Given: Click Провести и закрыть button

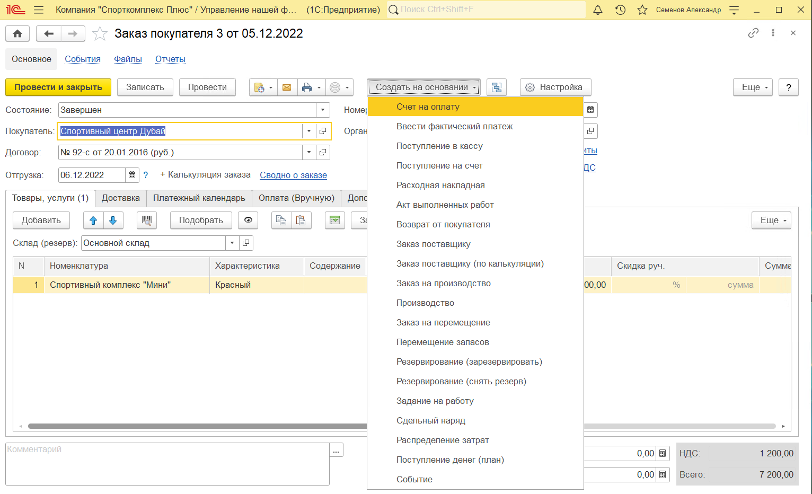Looking at the screenshot, I should tap(58, 87).
